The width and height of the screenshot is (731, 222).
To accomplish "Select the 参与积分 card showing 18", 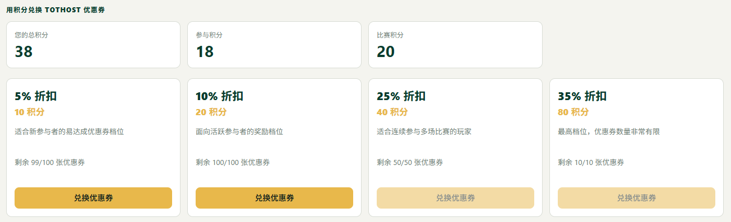I will [274, 45].
